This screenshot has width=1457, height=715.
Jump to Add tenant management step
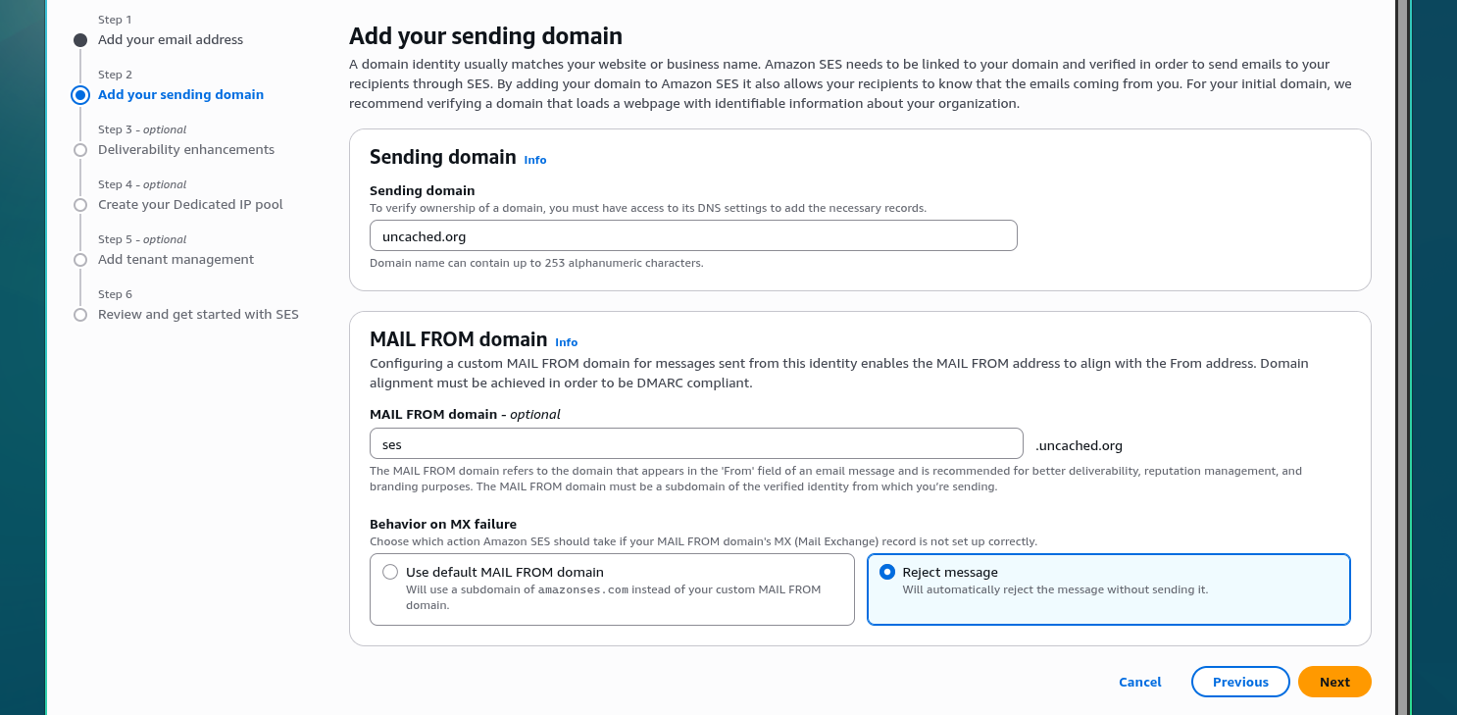click(x=176, y=260)
